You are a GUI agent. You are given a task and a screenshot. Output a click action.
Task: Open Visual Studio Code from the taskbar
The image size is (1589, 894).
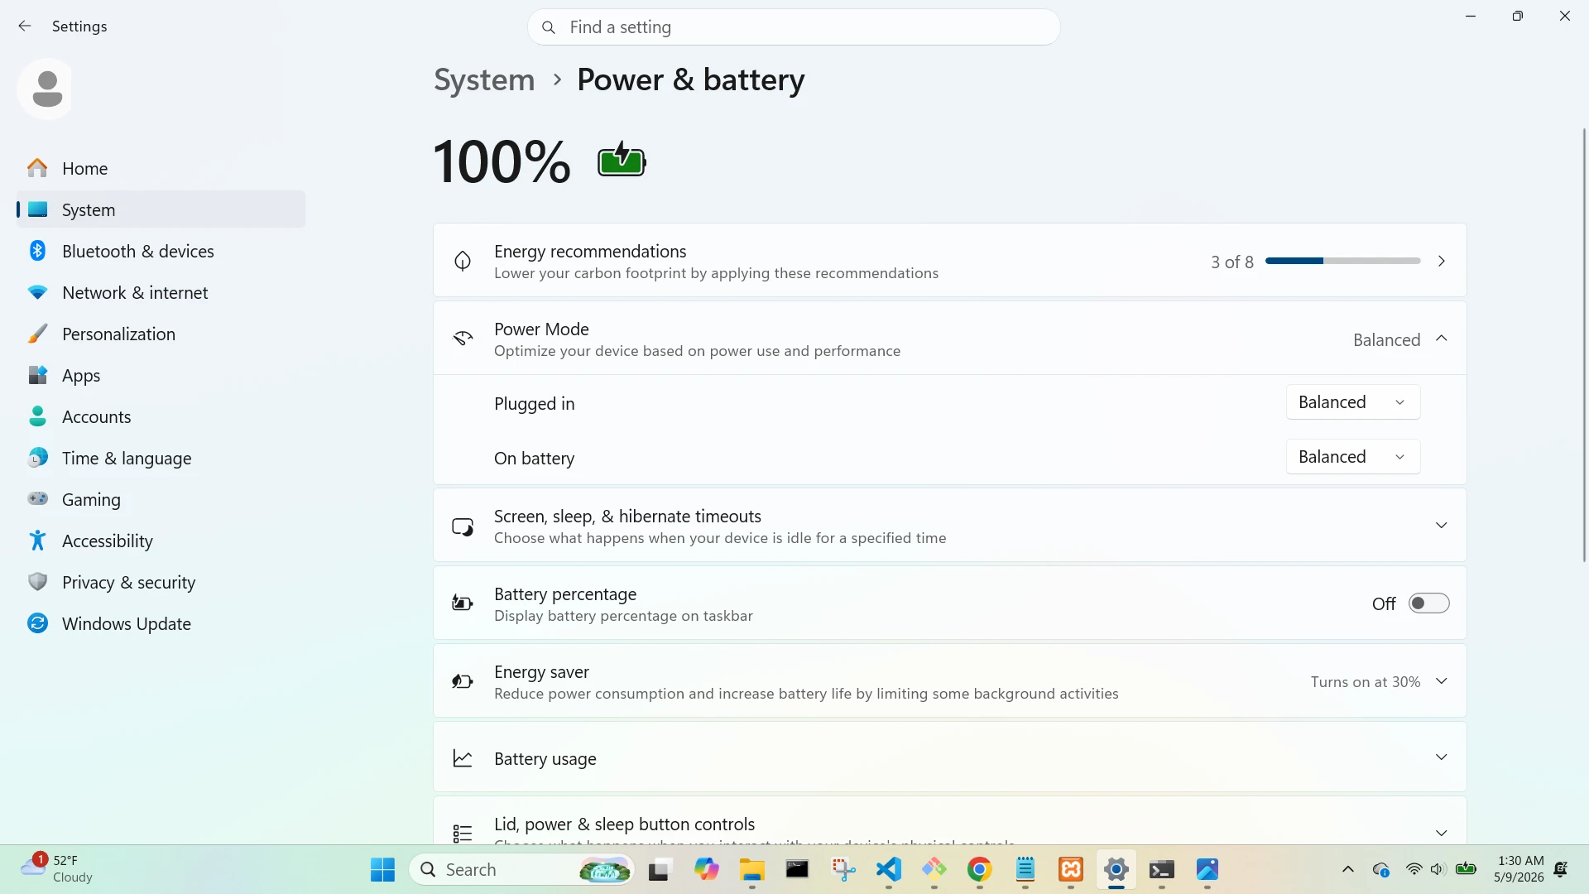coord(888,870)
